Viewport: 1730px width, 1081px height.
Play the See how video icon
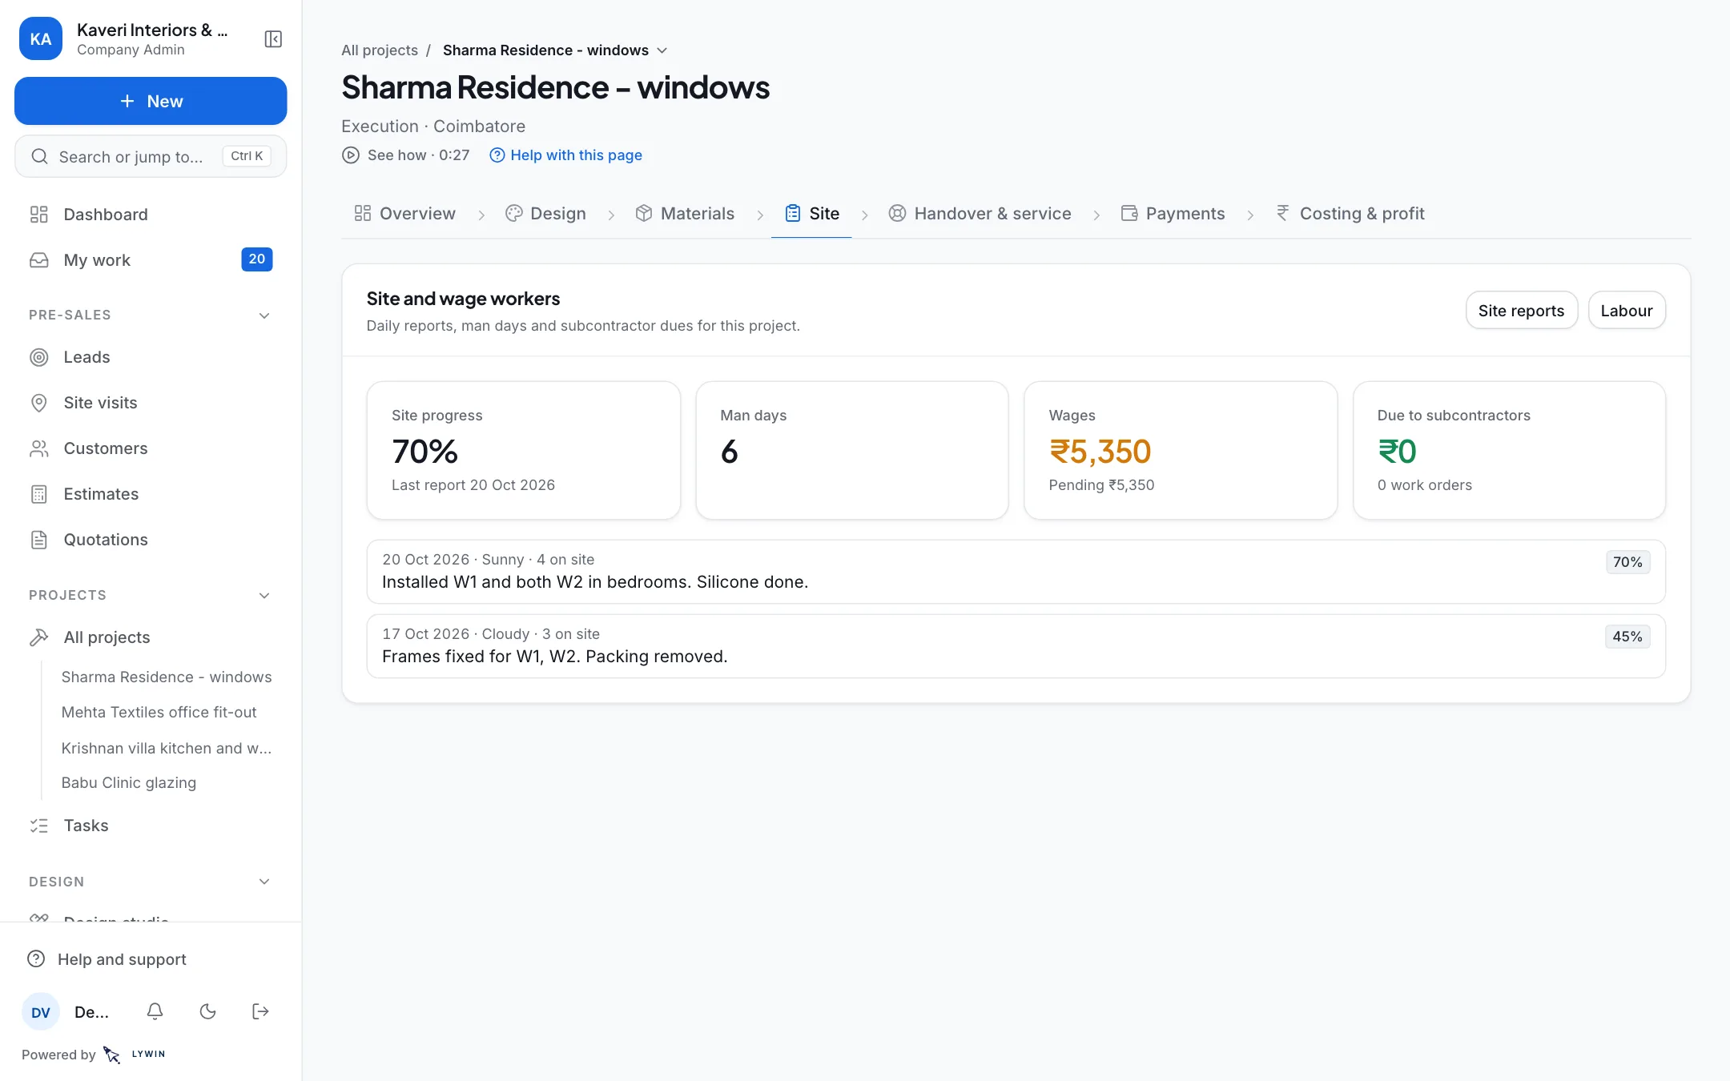351,155
